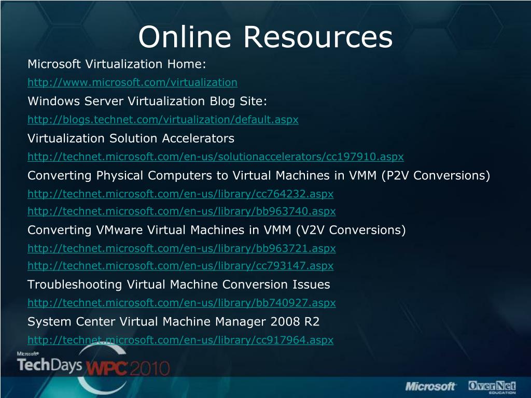The width and height of the screenshot is (531, 398).
Task: Open the library cc793147.aspx link
Action: pos(180,266)
